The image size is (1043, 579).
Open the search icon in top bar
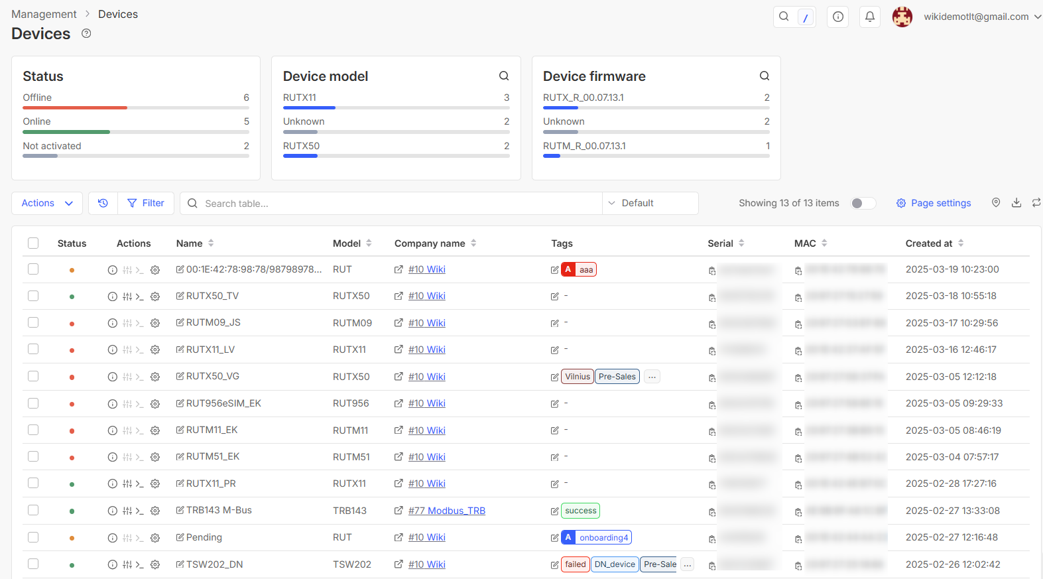(x=784, y=17)
